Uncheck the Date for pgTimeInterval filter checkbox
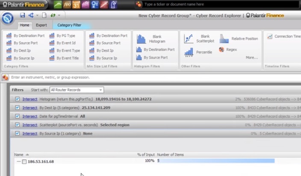Image resolution: width=301 pixels, height=176 pixels. tap(17, 116)
